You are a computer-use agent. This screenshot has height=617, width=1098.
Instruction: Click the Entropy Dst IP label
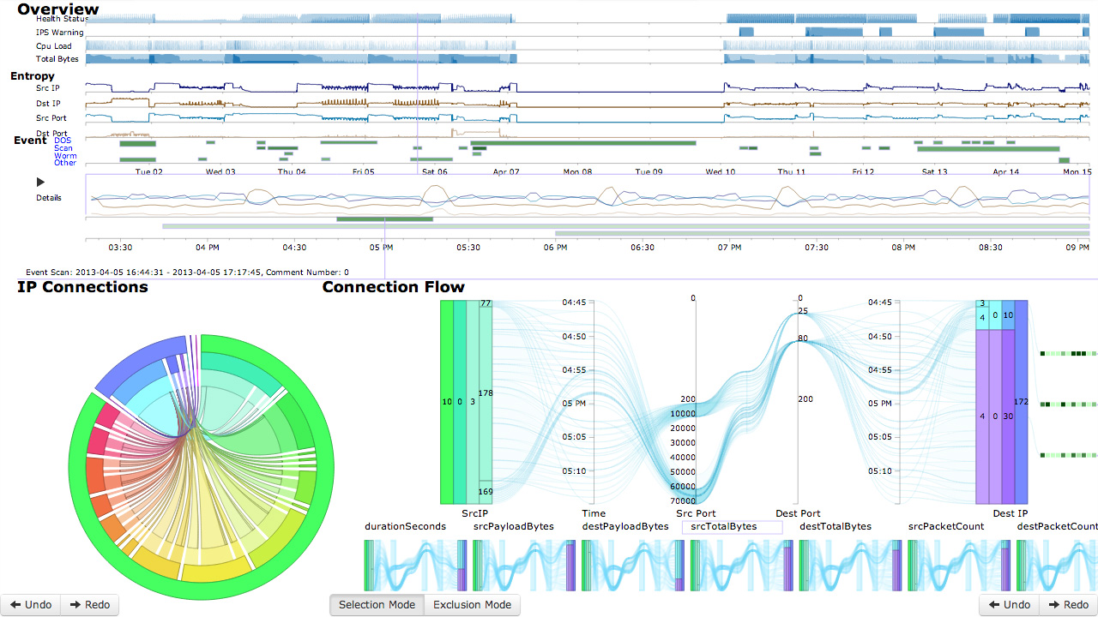click(48, 104)
